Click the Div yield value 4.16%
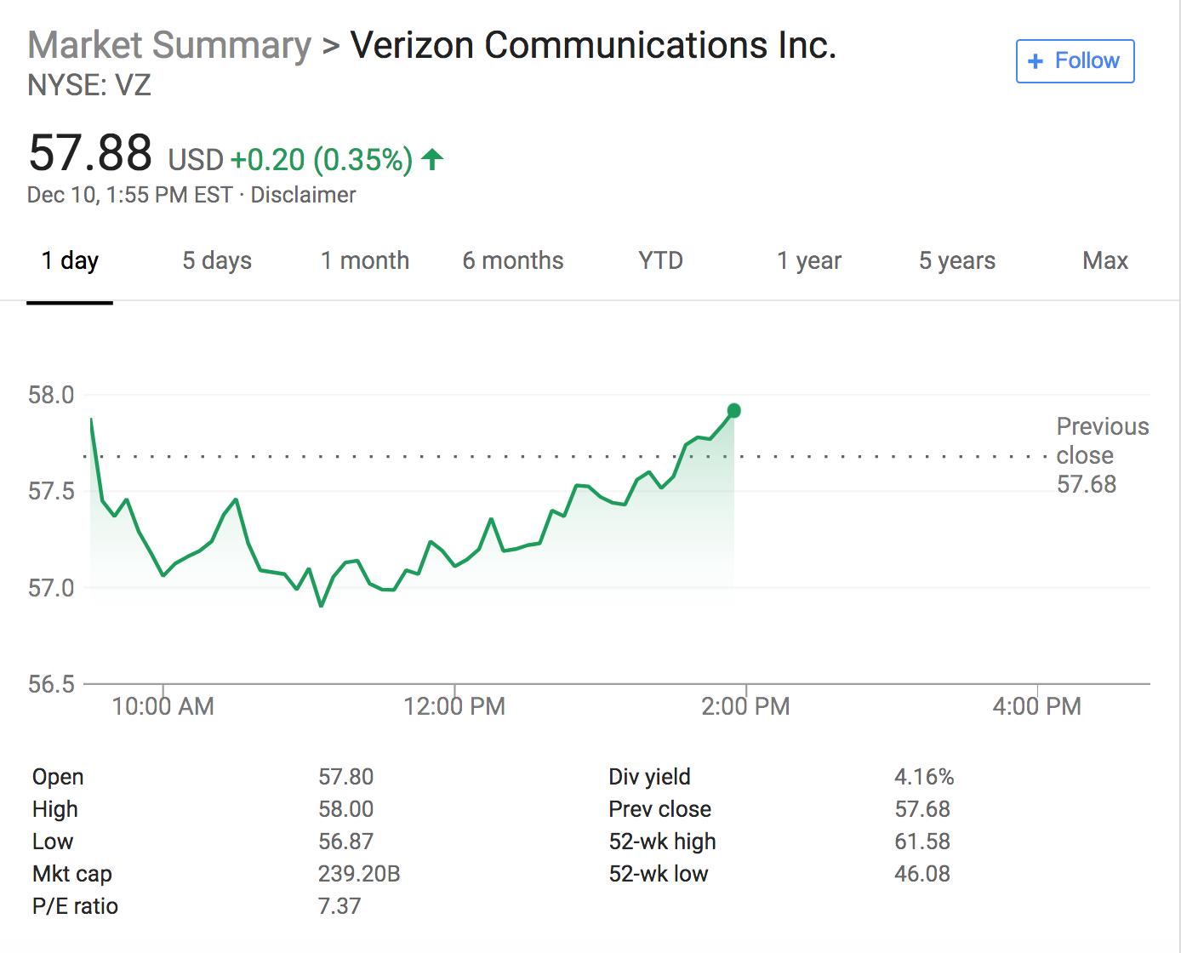 pos(923,777)
